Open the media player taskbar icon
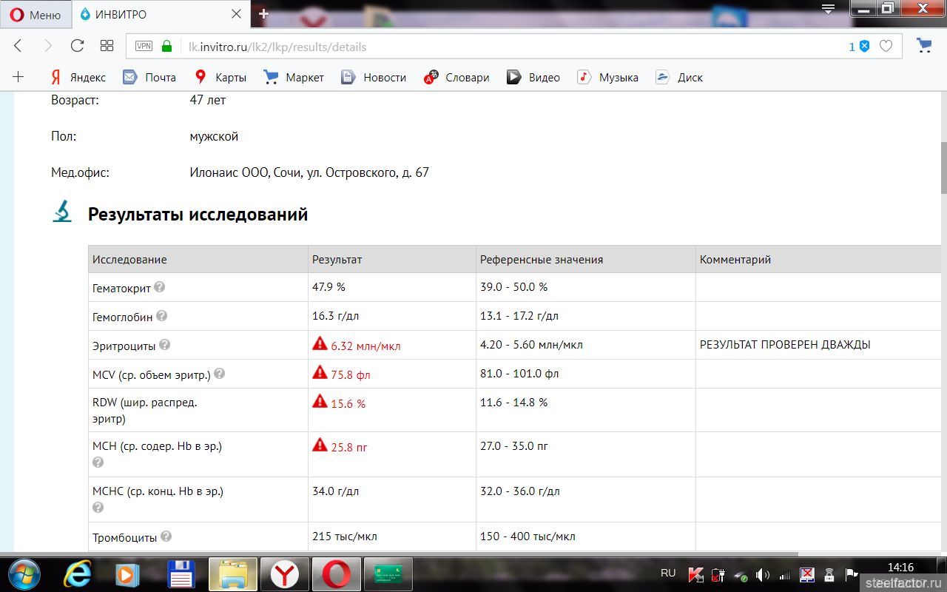 click(127, 574)
